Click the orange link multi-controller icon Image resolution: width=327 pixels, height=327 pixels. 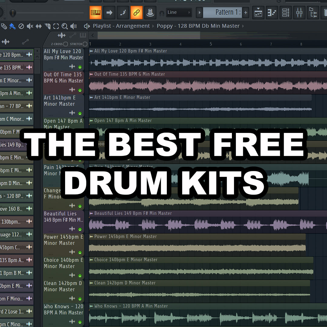click(136, 12)
